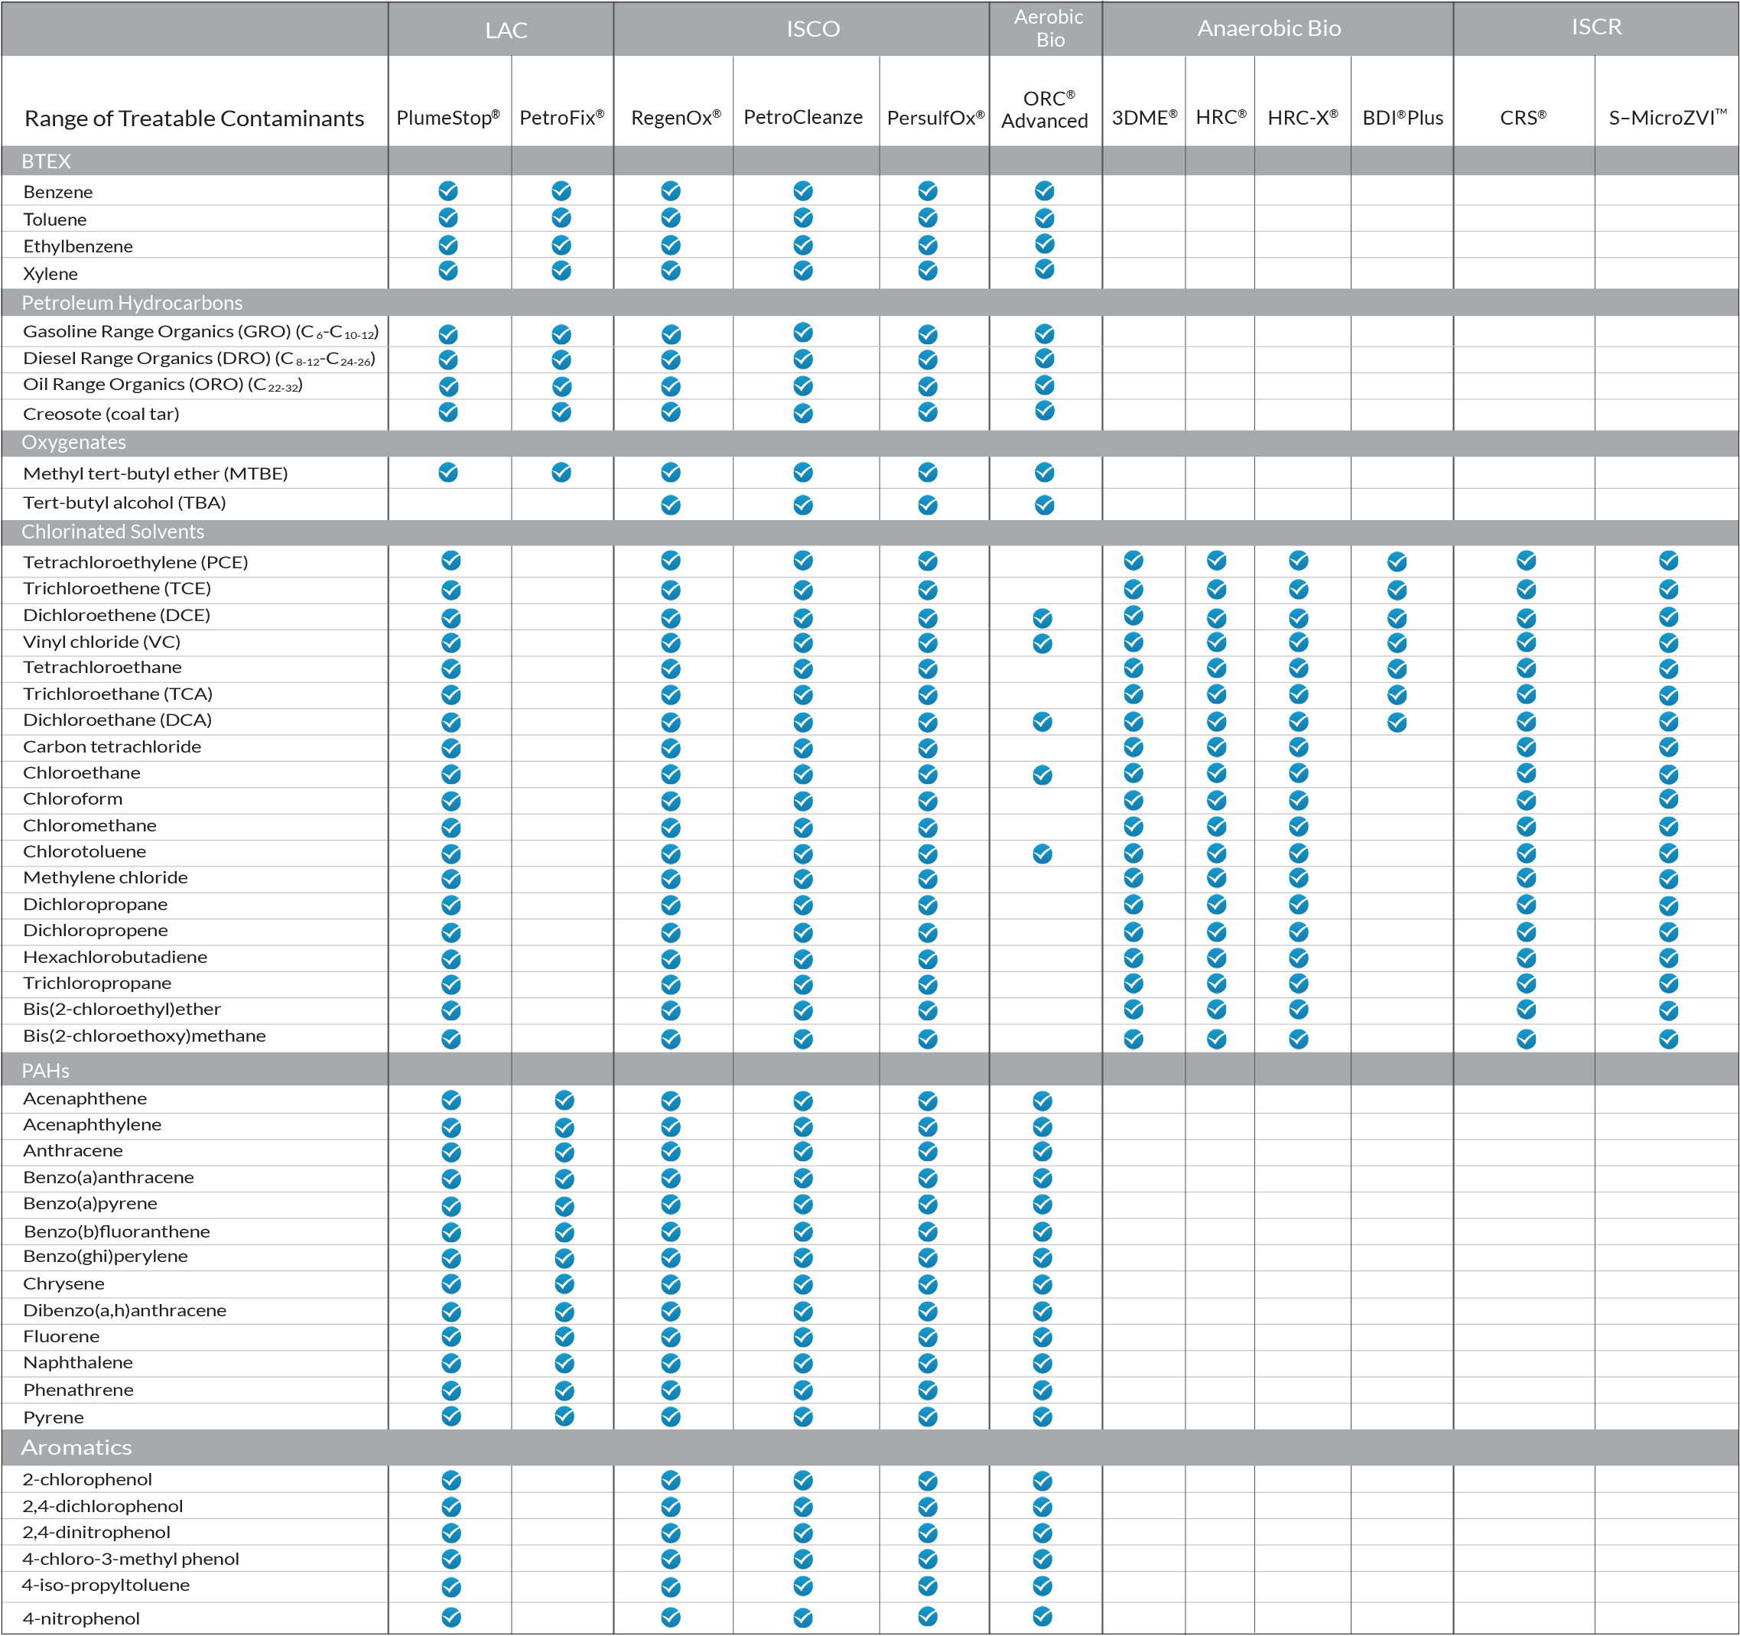This screenshot has height=1636, width=1740.
Task: Click the PersulfOx checkmark in the Pyrene row
Action: coord(928,1417)
